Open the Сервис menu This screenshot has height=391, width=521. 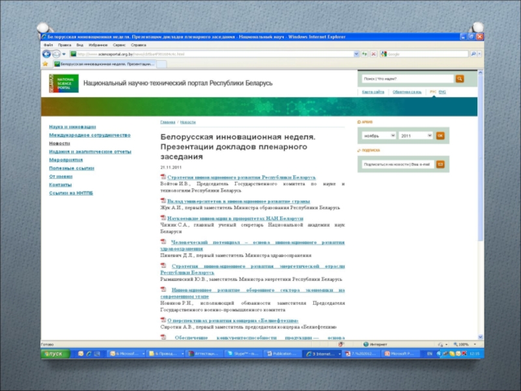tap(119, 45)
